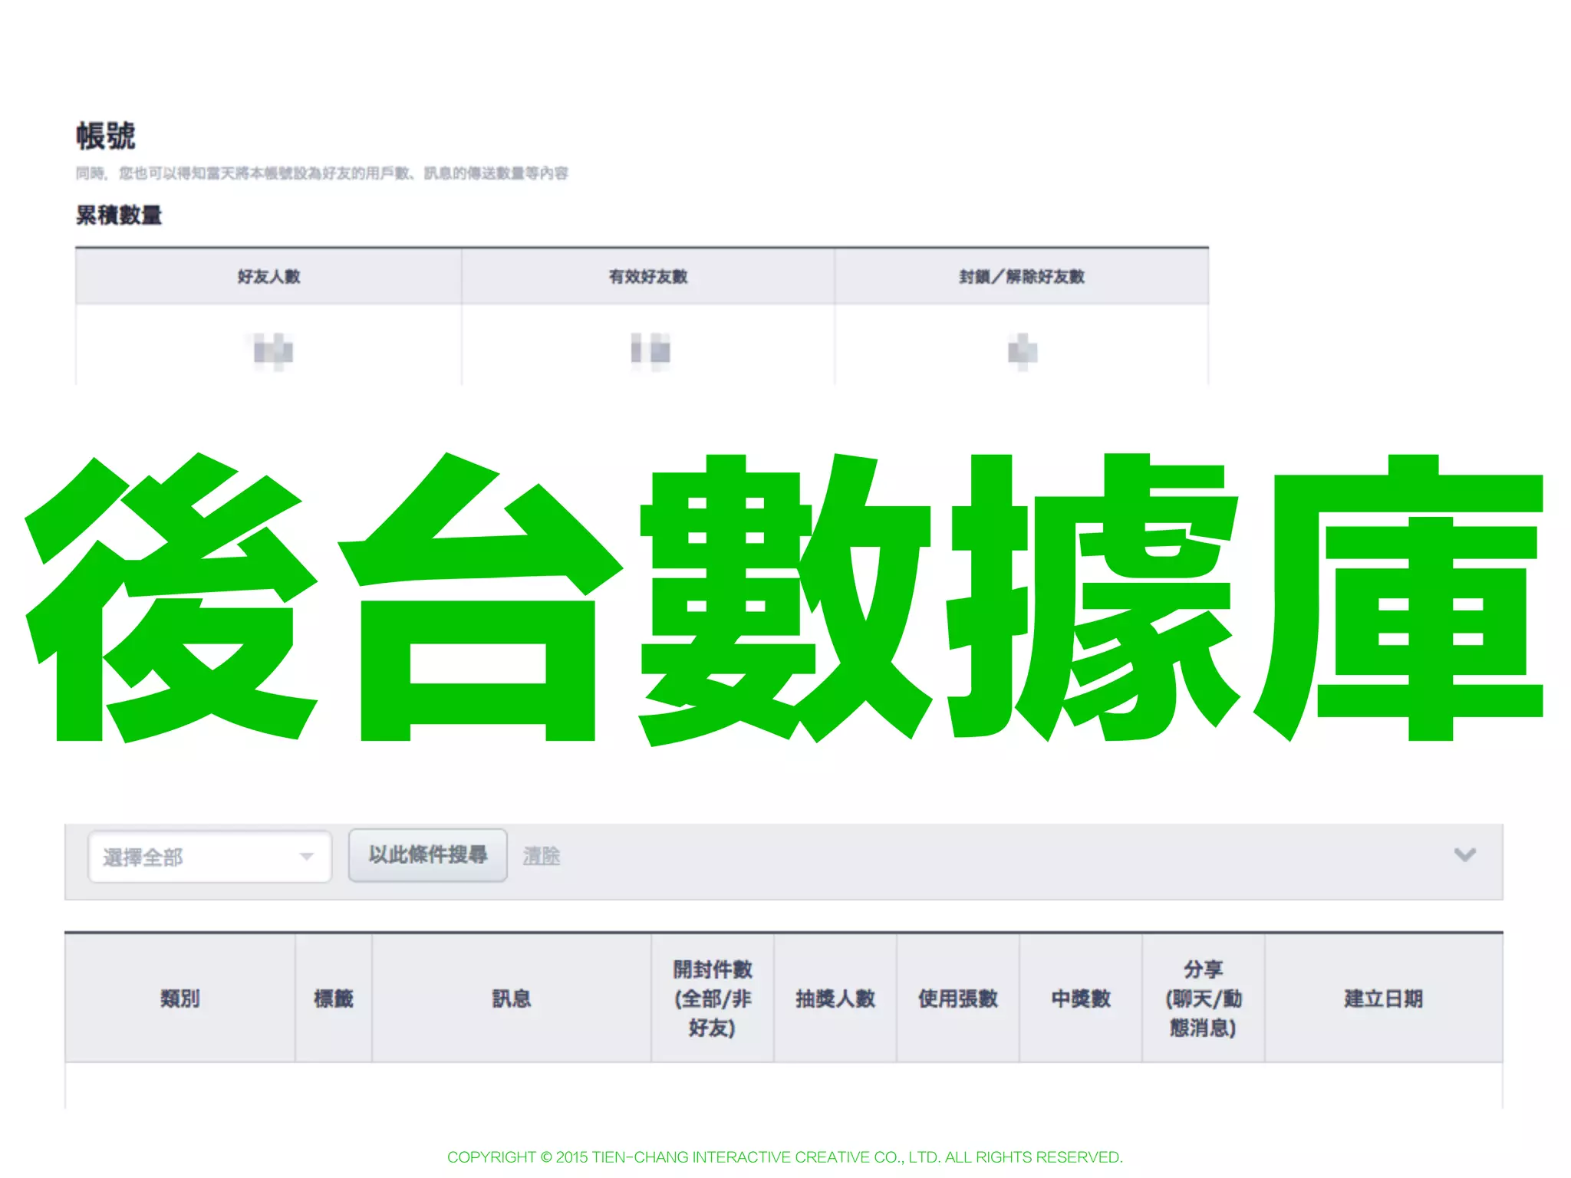Click the 使用張數 column header
This screenshot has height=1178, width=1571.
coord(958,998)
